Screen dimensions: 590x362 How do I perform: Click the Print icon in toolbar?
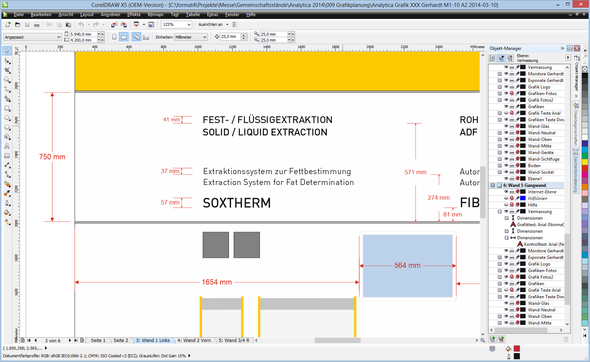[37, 24]
